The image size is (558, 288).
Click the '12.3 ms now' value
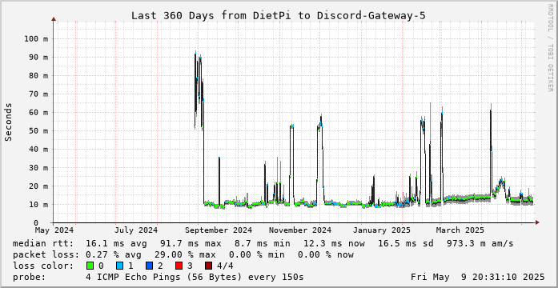[x=335, y=243]
